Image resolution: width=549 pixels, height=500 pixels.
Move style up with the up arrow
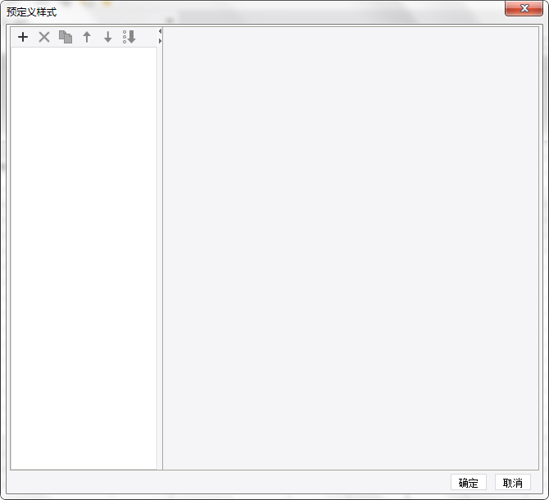coord(87,37)
